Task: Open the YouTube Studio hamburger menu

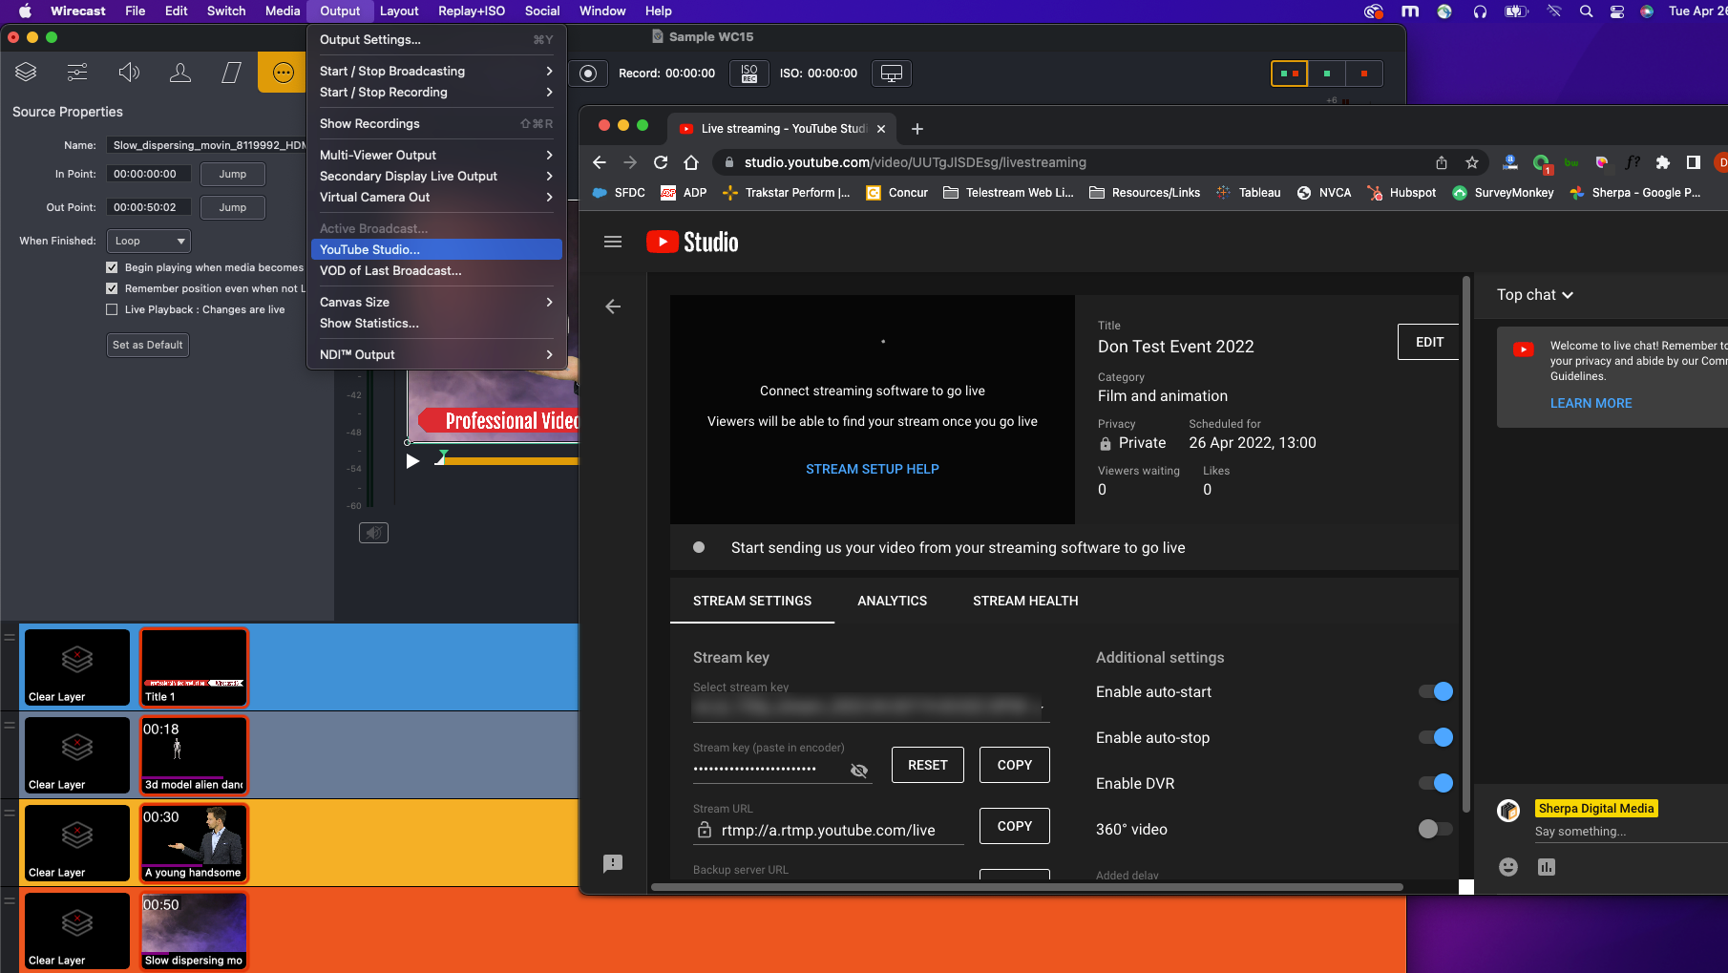Action: pos(613,243)
